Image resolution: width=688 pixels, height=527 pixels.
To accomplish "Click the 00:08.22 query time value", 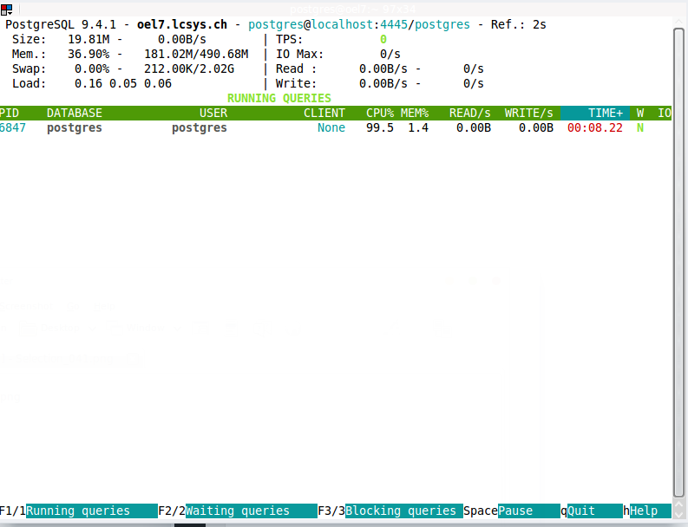I will click(595, 127).
